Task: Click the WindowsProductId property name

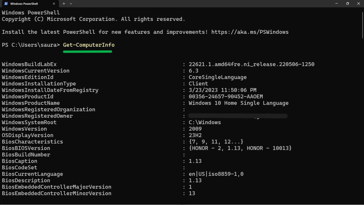Action: [x=27, y=97]
